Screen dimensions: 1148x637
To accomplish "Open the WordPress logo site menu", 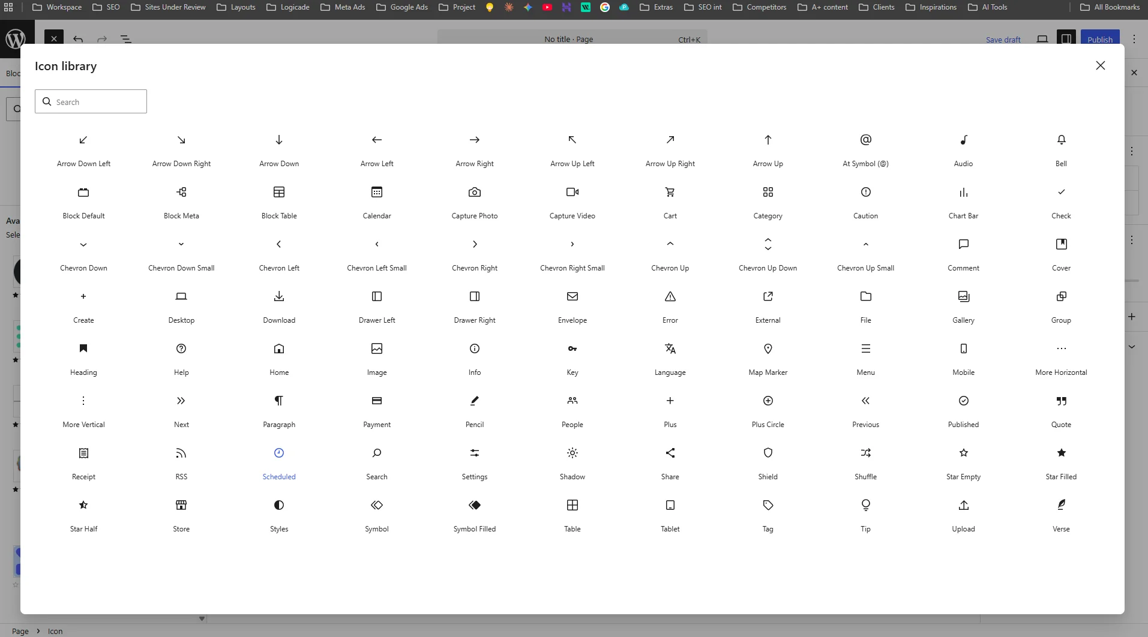I will coord(15,39).
